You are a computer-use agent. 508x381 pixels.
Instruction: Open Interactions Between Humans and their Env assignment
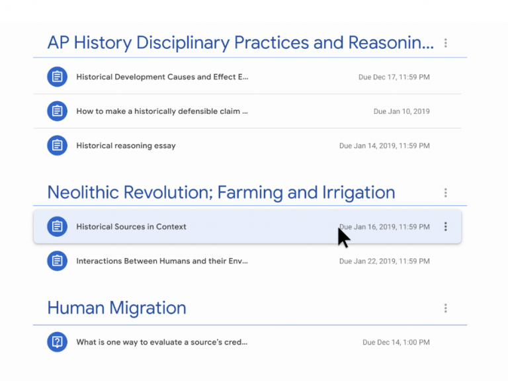point(162,261)
